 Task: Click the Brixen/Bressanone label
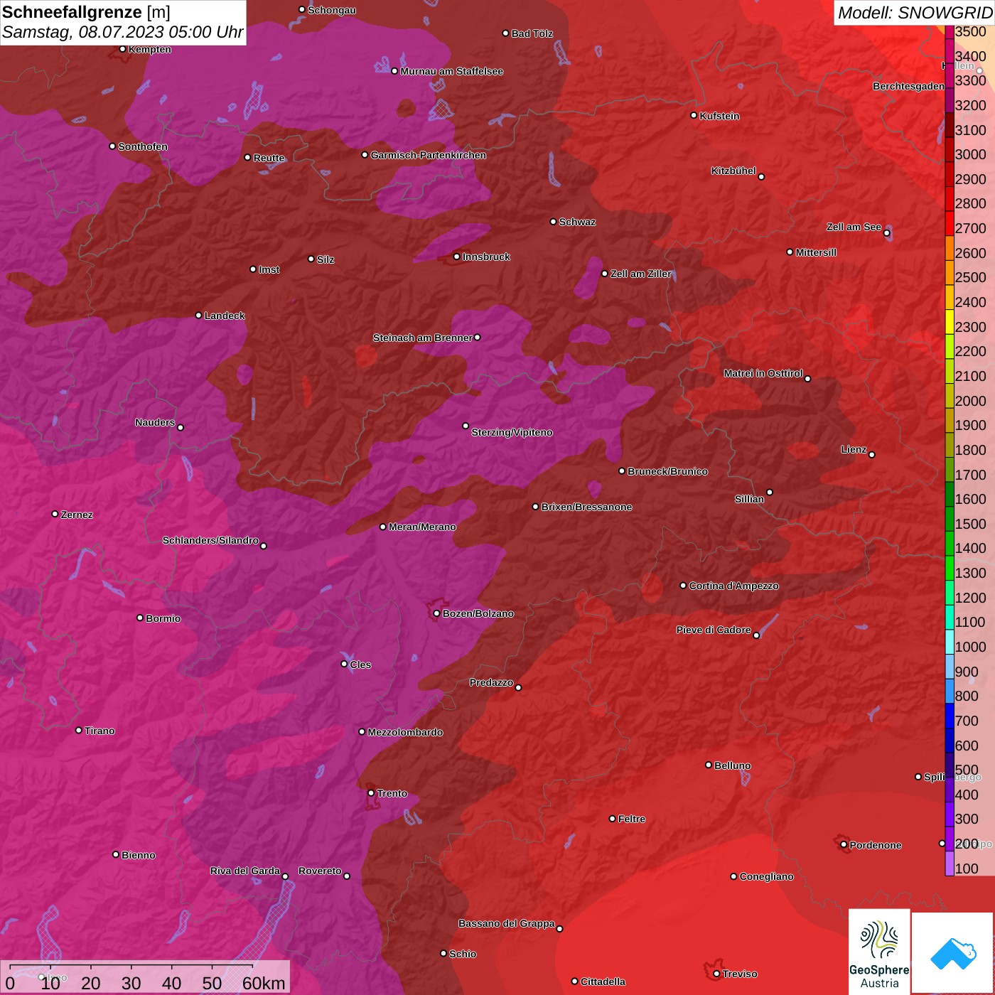[x=586, y=507]
